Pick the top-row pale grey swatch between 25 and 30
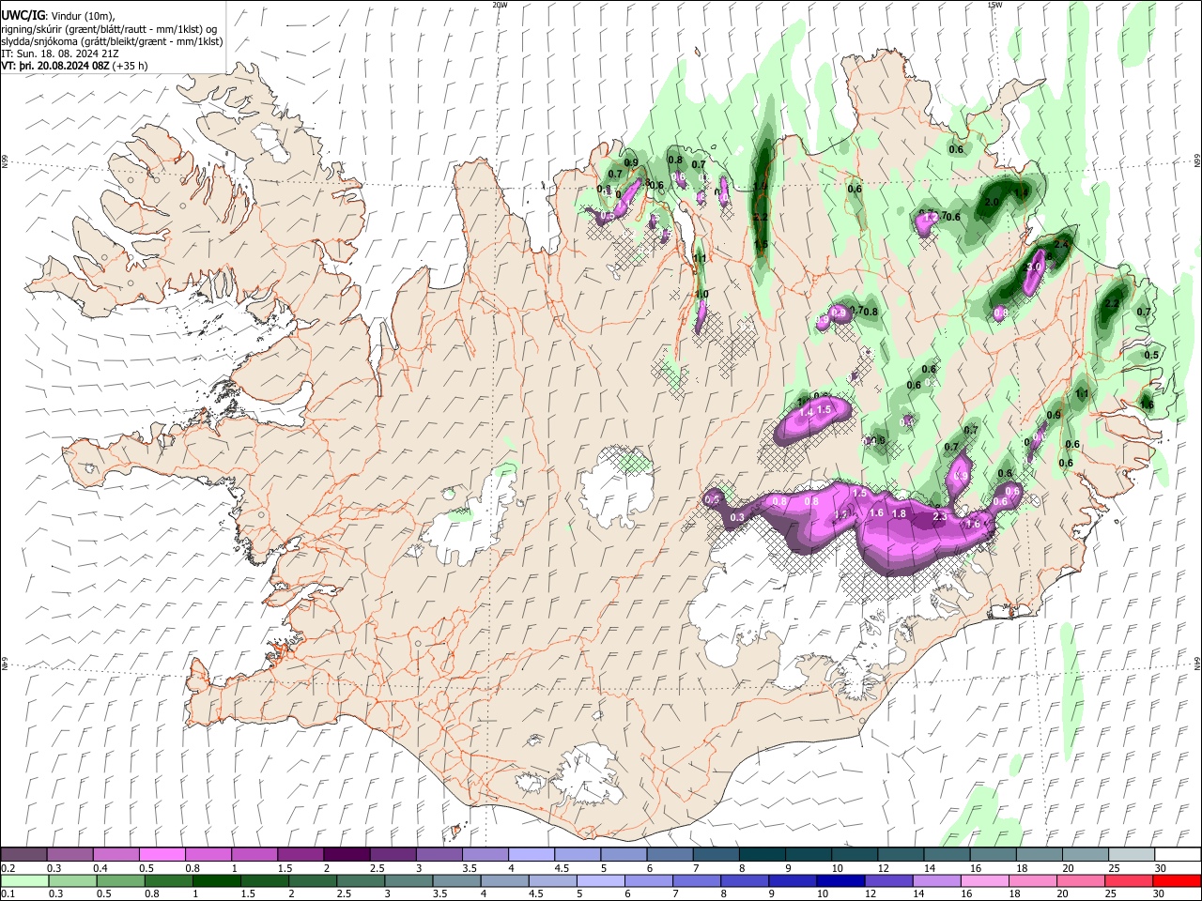1202x901 pixels. click(1133, 855)
